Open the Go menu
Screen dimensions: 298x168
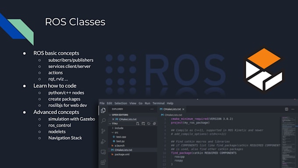(140, 103)
